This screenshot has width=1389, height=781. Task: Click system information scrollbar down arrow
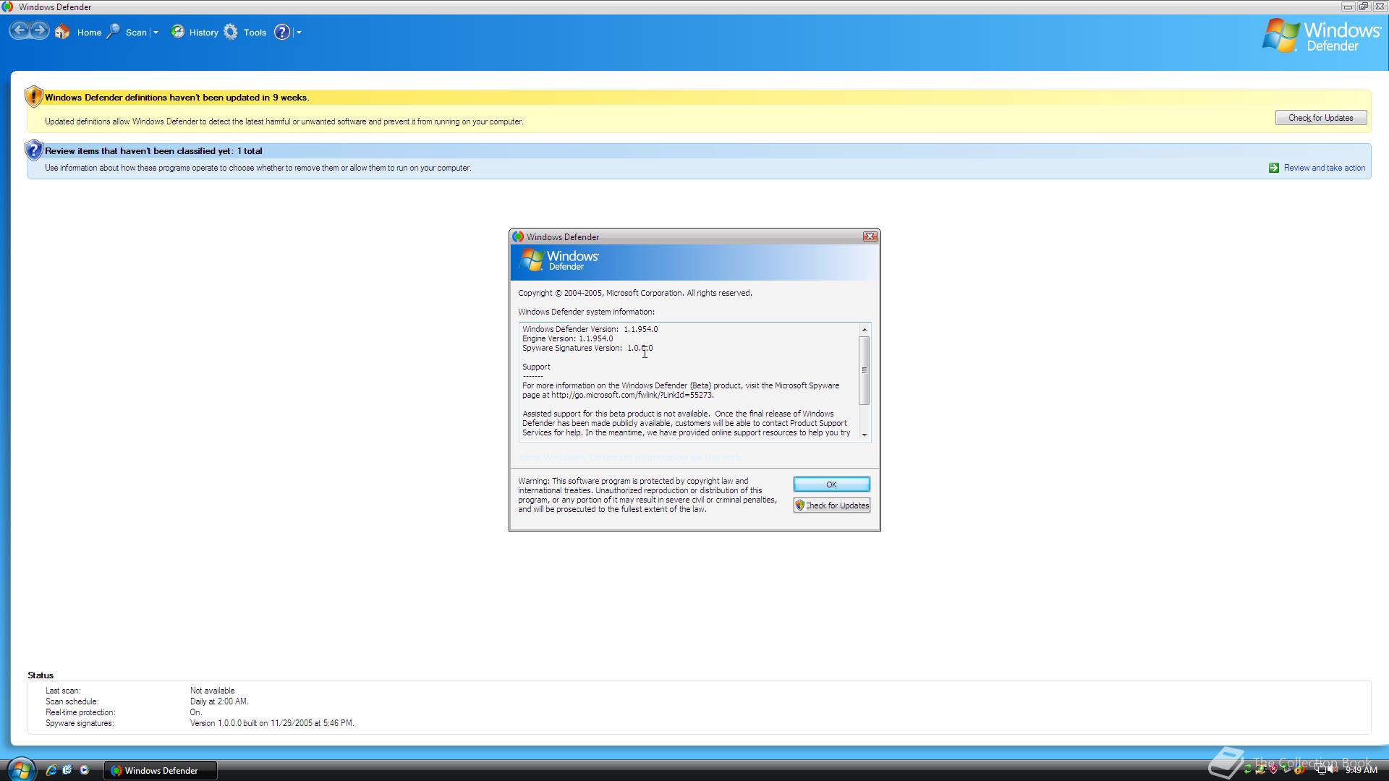pyautogui.click(x=864, y=435)
